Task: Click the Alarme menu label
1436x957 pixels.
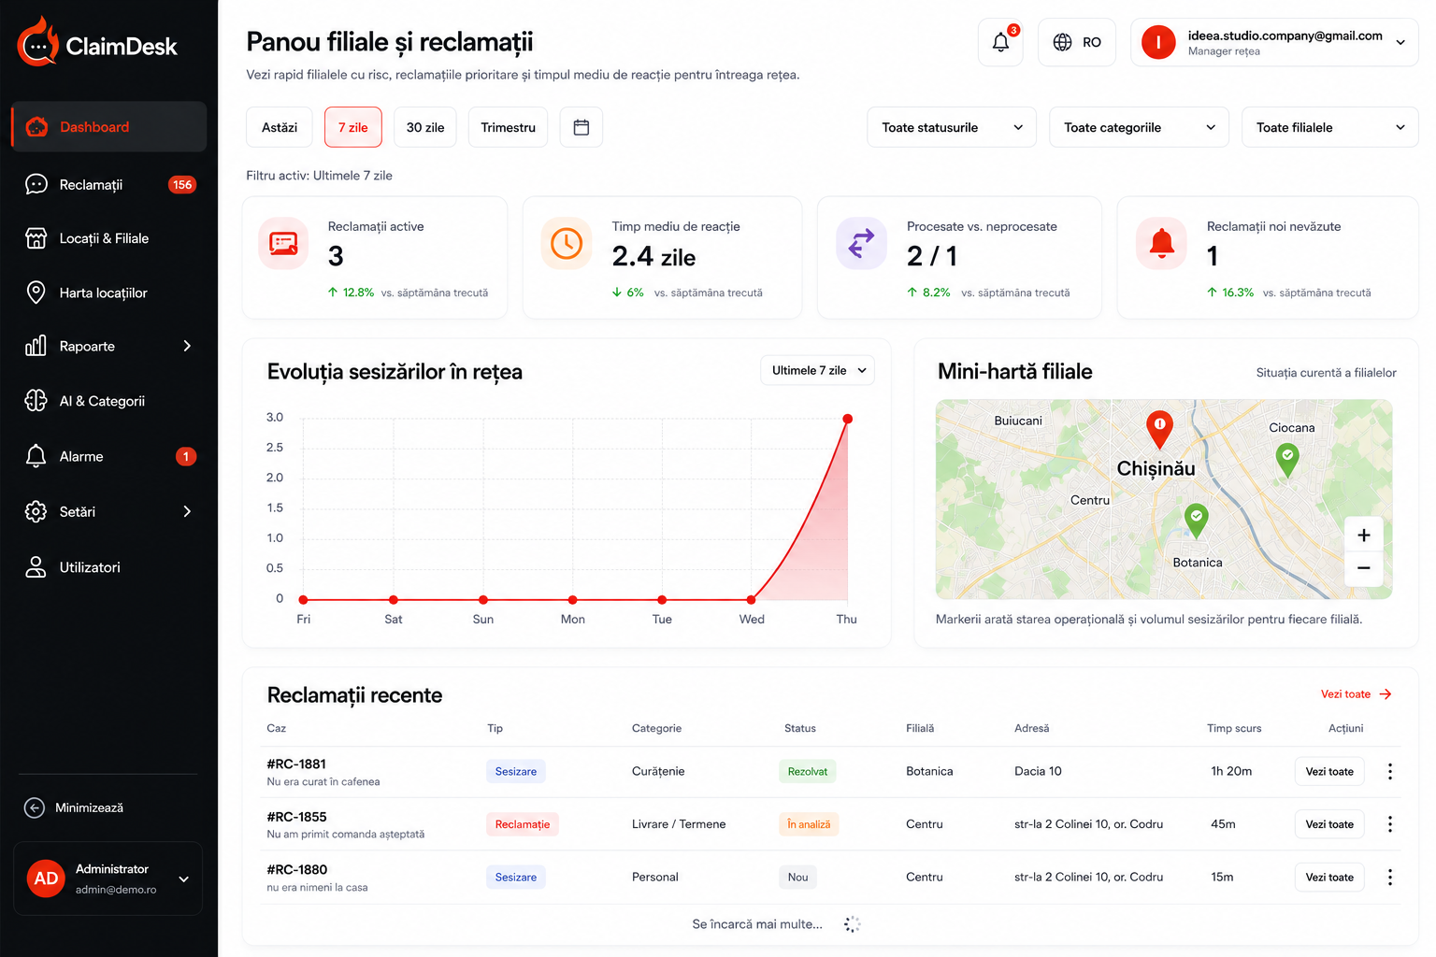Action: point(81,456)
